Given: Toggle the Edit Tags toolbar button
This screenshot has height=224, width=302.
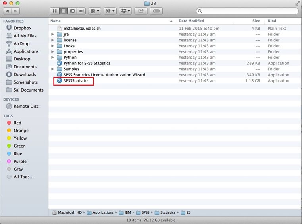Looking at the screenshot, I should tap(156, 11).
